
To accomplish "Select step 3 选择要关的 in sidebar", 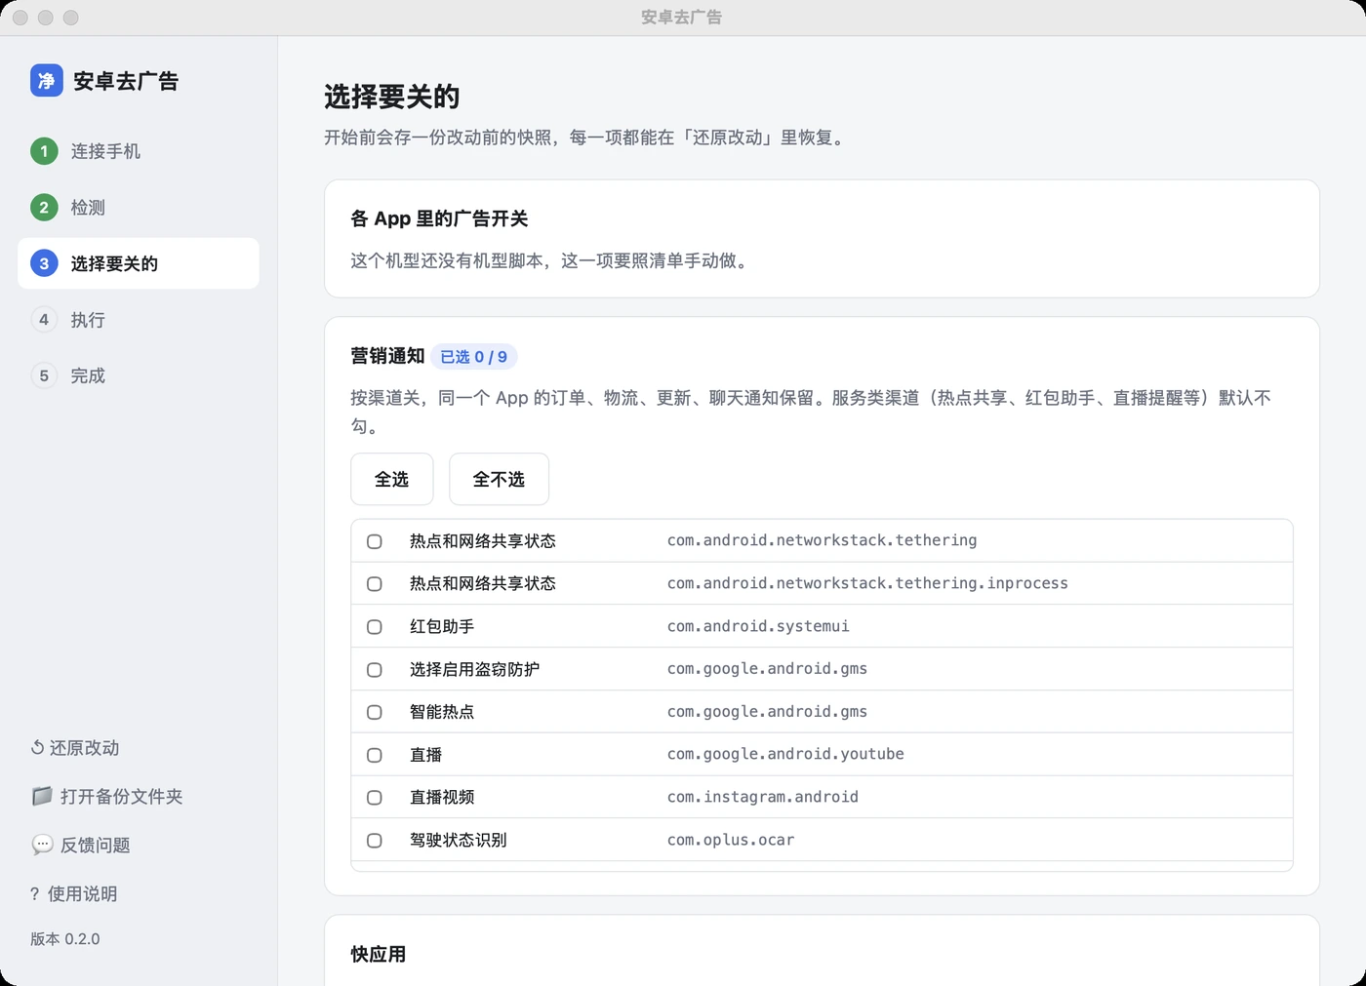I will point(139,263).
